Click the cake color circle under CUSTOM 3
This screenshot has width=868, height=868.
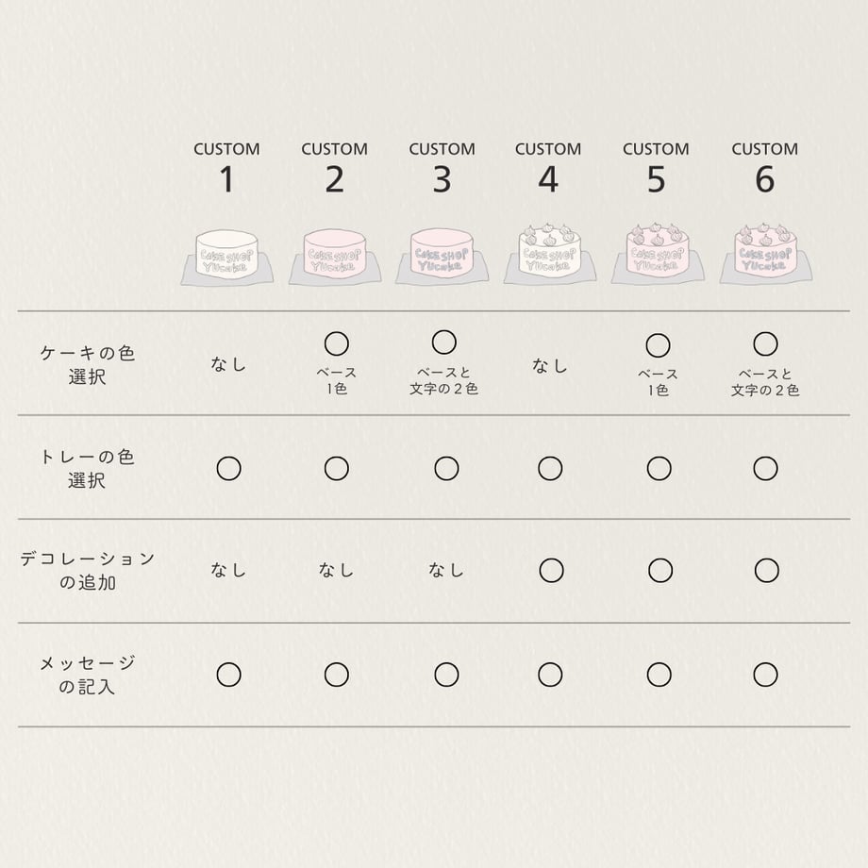444,342
